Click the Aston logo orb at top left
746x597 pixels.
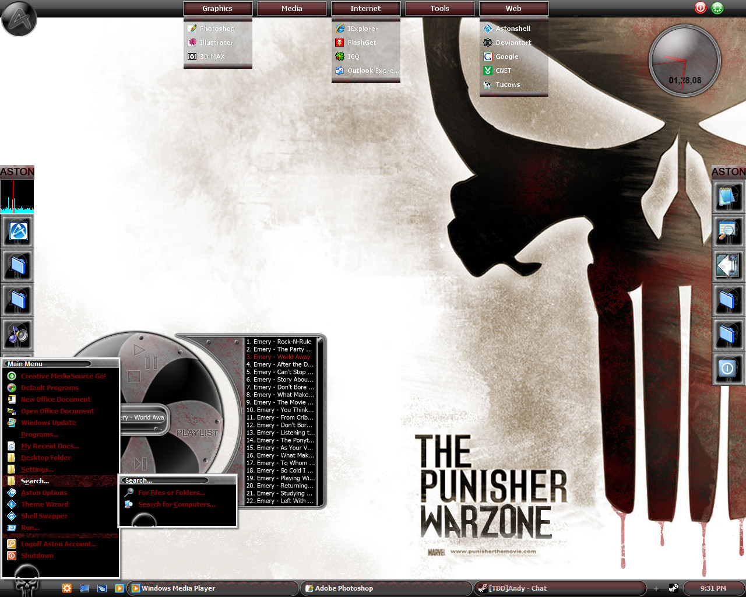pos(19,19)
